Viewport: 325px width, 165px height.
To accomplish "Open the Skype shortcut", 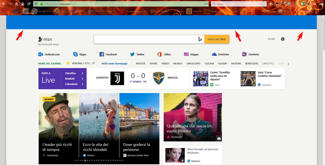I will coord(80,54).
